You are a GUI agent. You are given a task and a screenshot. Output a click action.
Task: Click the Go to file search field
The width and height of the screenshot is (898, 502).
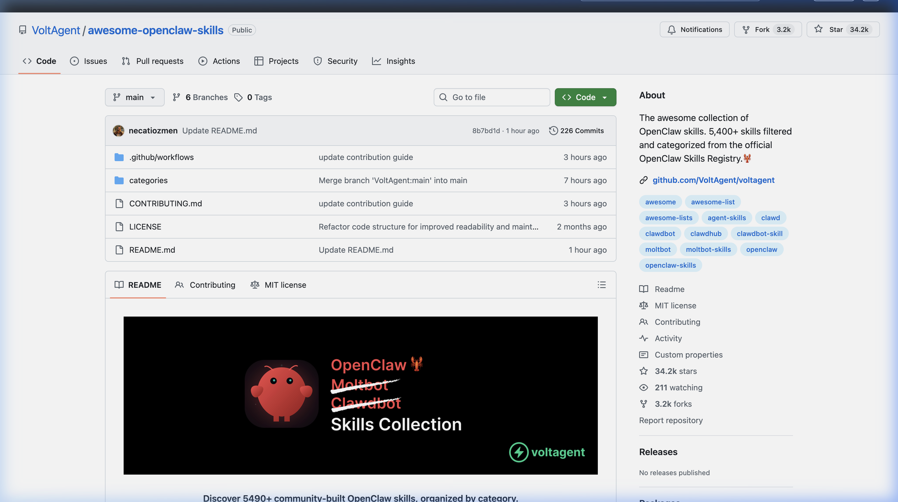pos(491,97)
